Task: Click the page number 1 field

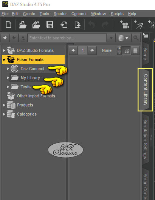Action: (x=83, y=50)
